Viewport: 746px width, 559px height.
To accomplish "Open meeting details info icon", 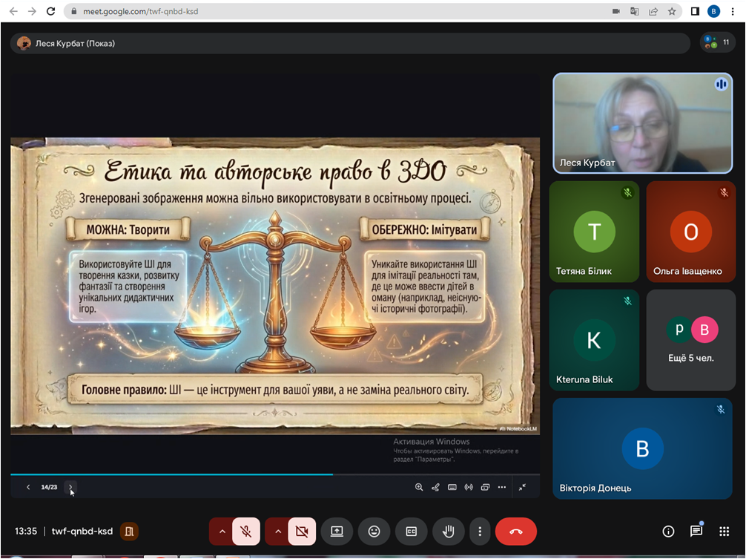I will coord(668,532).
